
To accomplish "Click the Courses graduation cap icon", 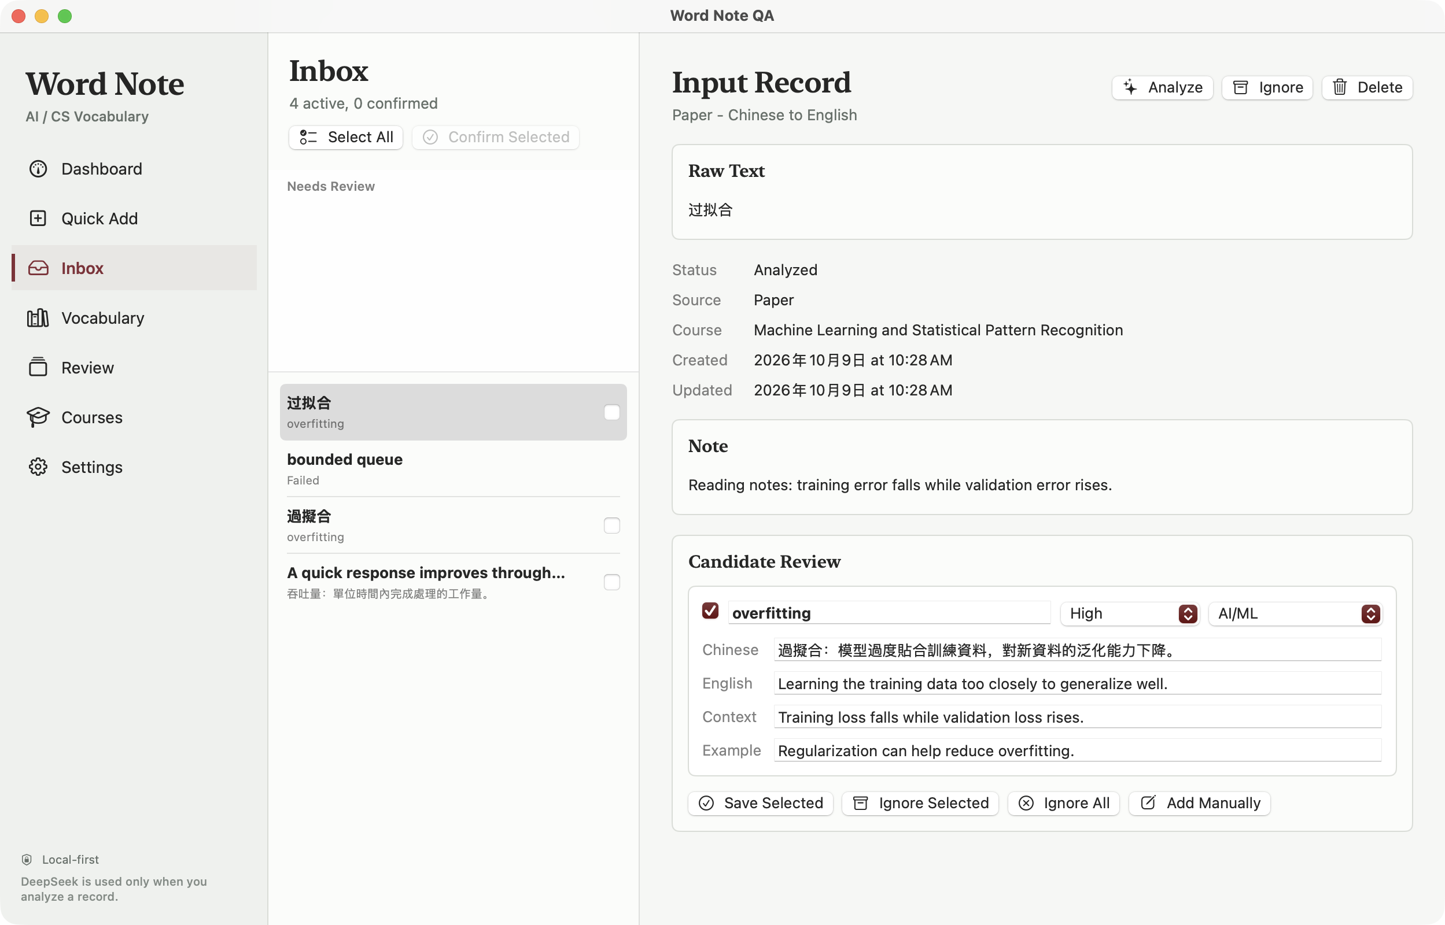I will [38, 417].
